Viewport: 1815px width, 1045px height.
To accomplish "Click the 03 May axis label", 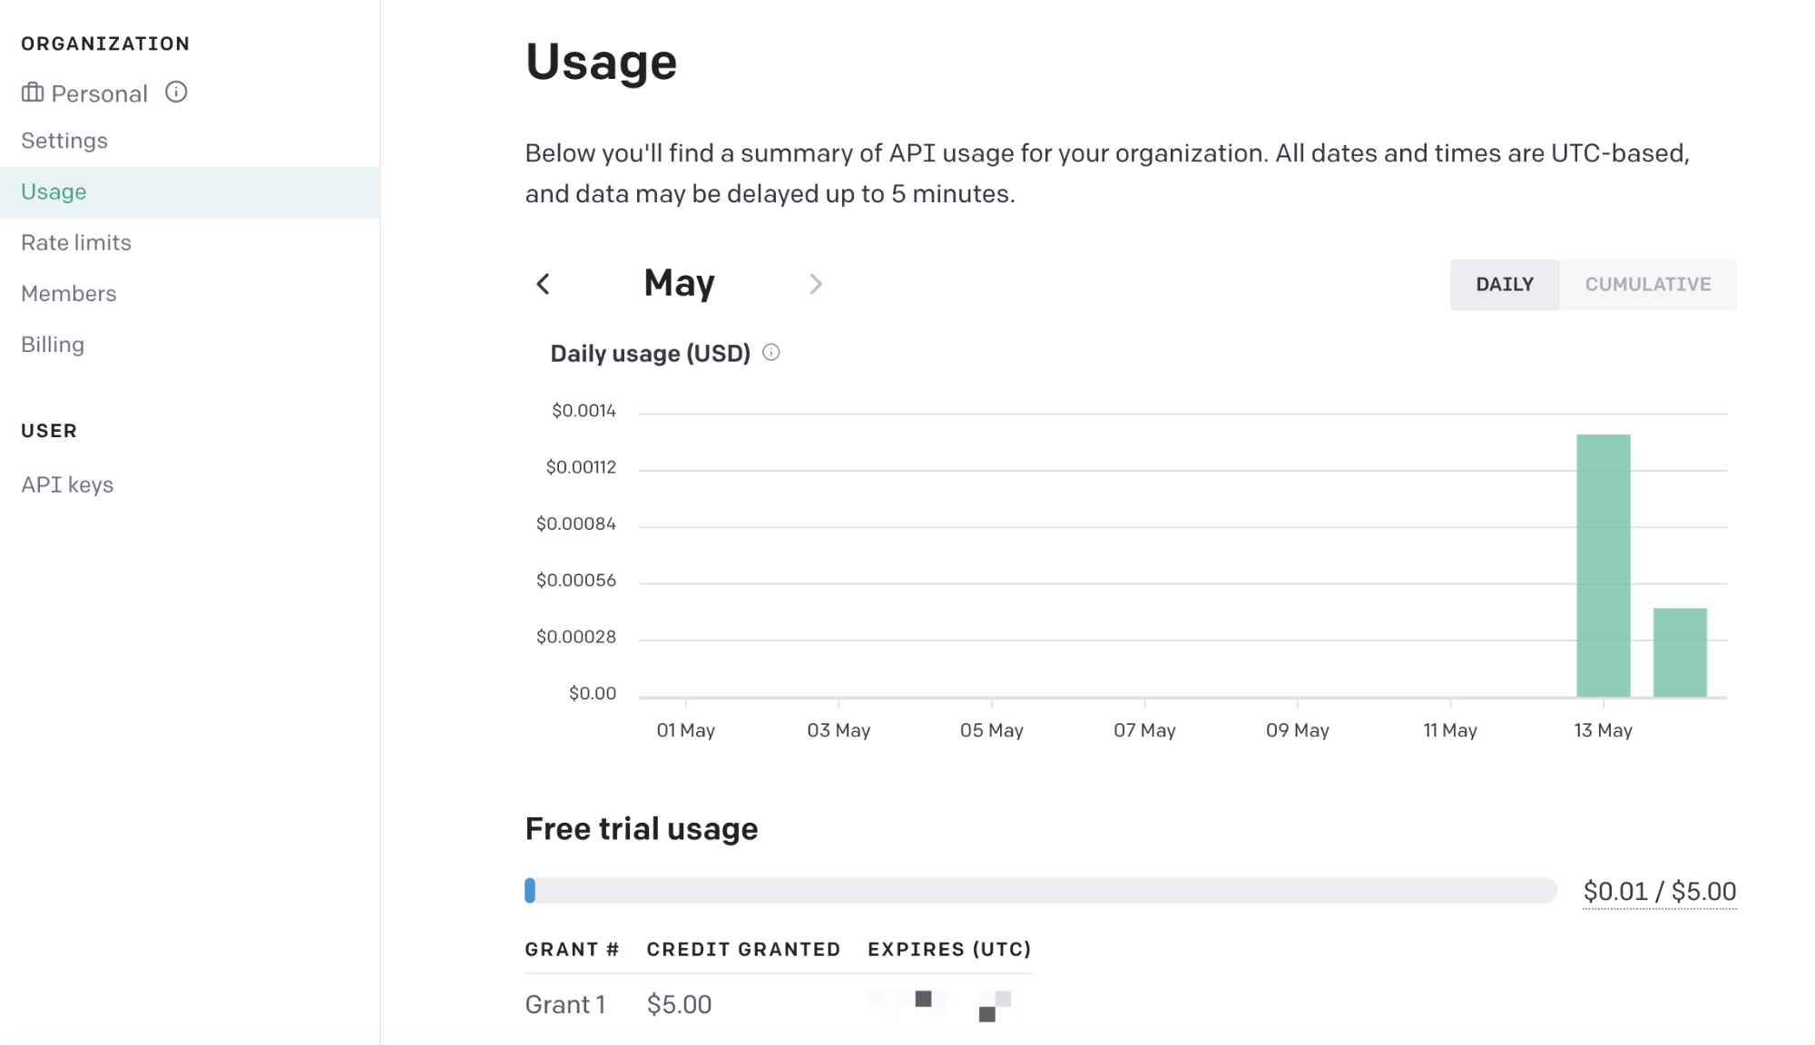I will (839, 730).
